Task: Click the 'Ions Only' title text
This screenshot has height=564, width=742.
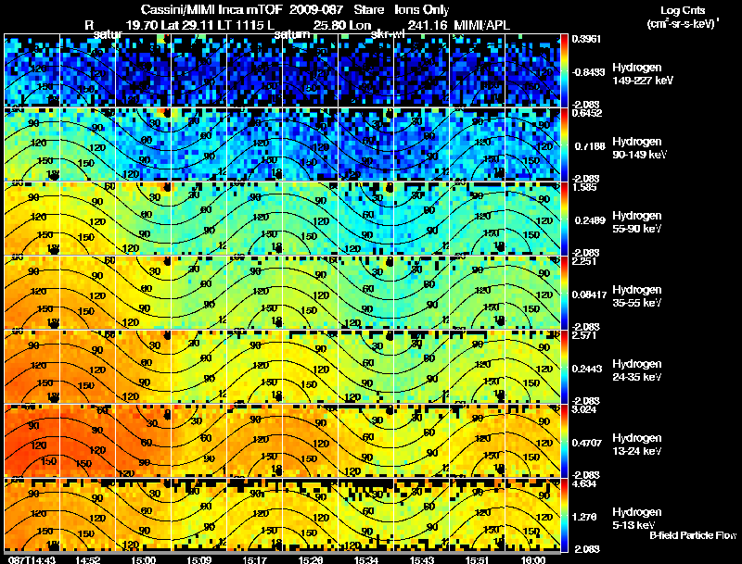Action: pyautogui.click(x=422, y=9)
